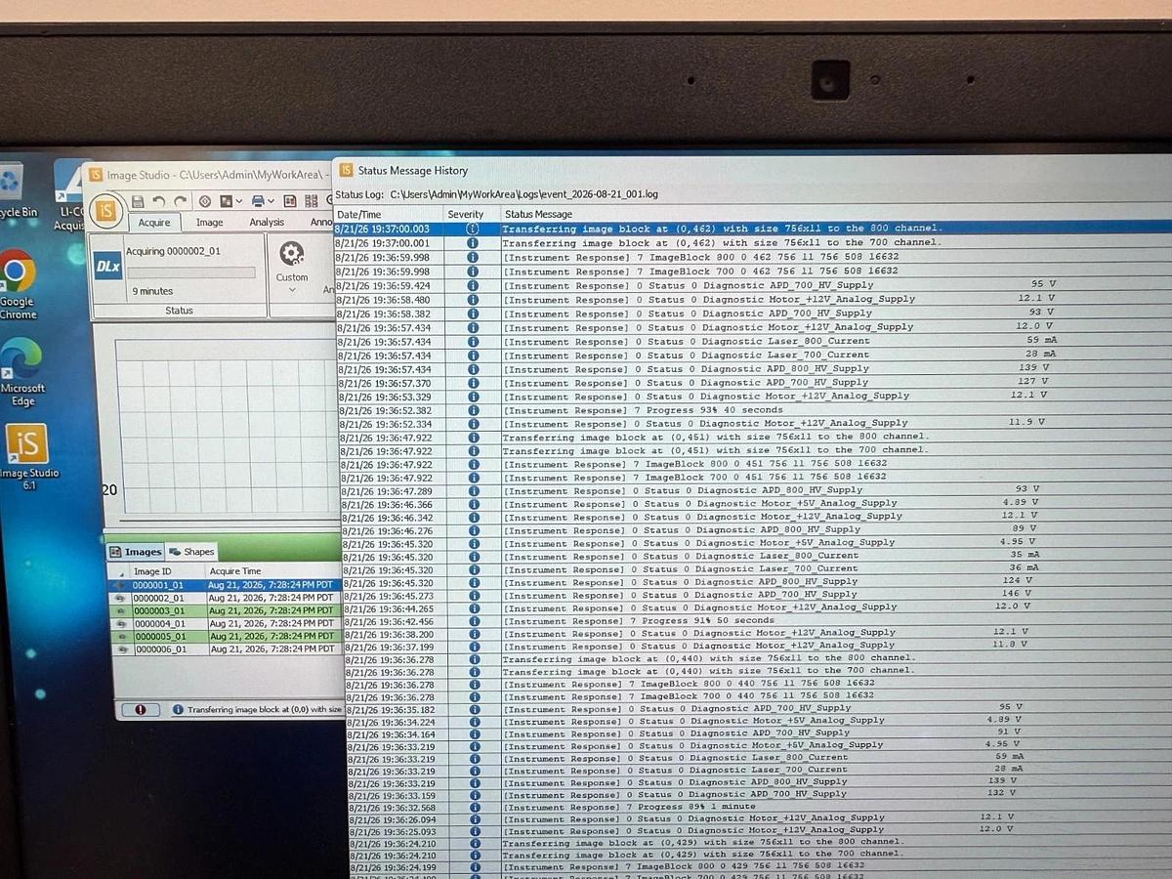Click the Date/Time column header in Status Message History
This screenshot has height=879, width=1172.
(388, 214)
